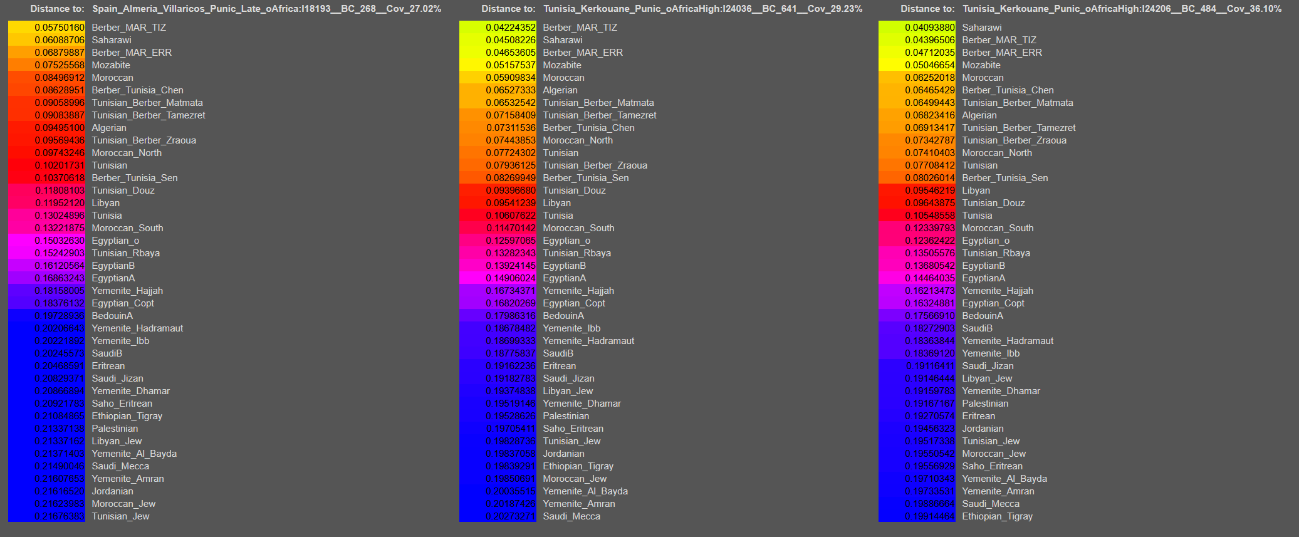Select the 0.19914464 Ethiopian_Tigray distance cell
1299x537 pixels.
click(917, 516)
